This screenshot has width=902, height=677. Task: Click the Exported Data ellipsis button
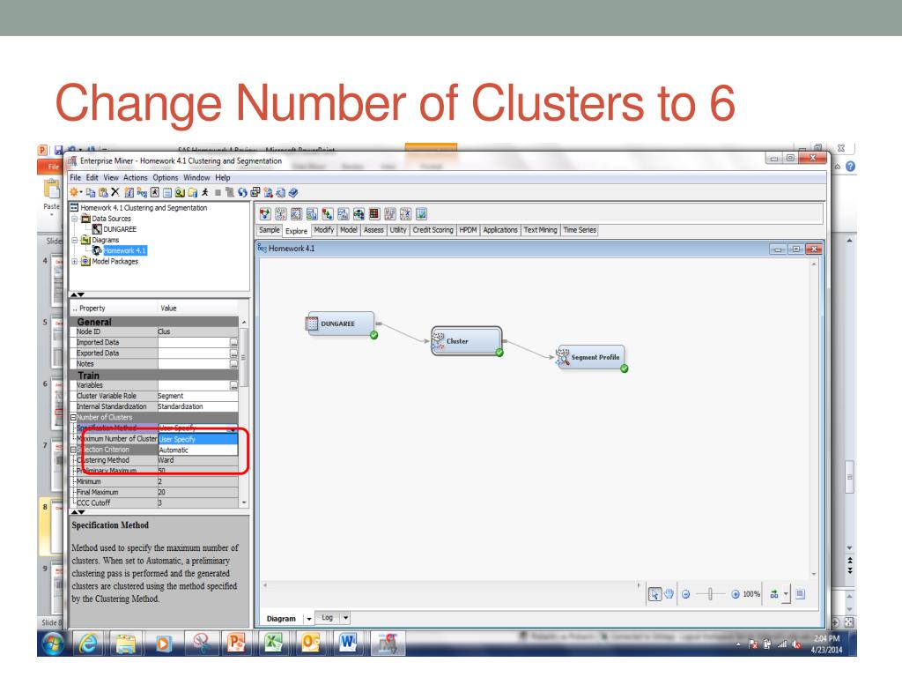coord(233,353)
